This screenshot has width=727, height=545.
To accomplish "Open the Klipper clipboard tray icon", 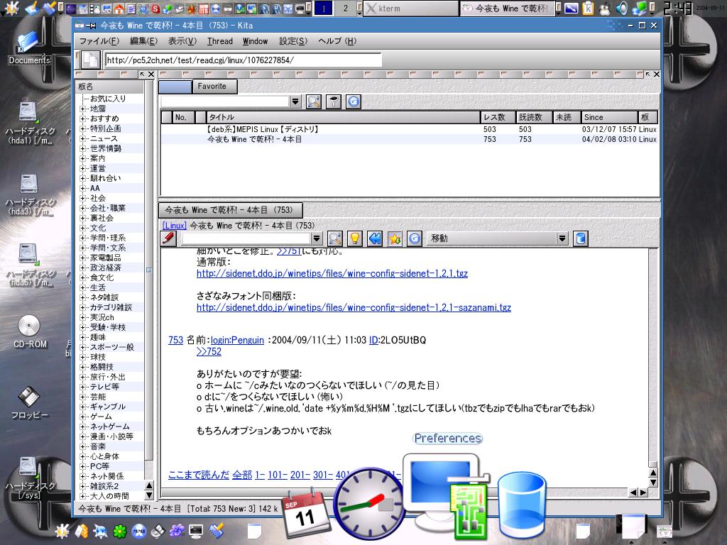I will [x=588, y=9].
